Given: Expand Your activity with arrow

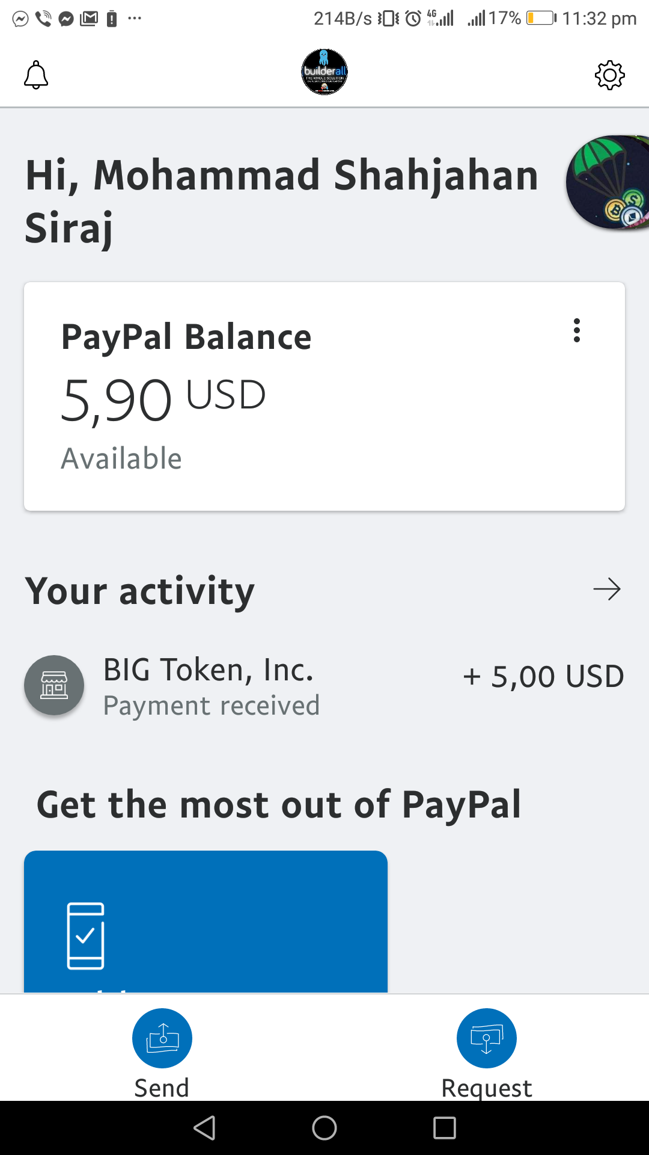Looking at the screenshot, I should (x=607, y=590).
